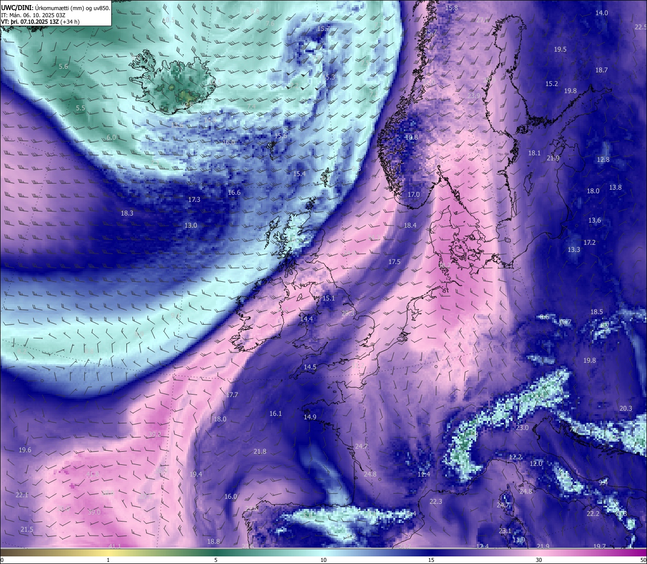Image resolution: width=647 pixels, height=564 pixels.
Task: Click the 15.2 value label
Action: [551, 83]
